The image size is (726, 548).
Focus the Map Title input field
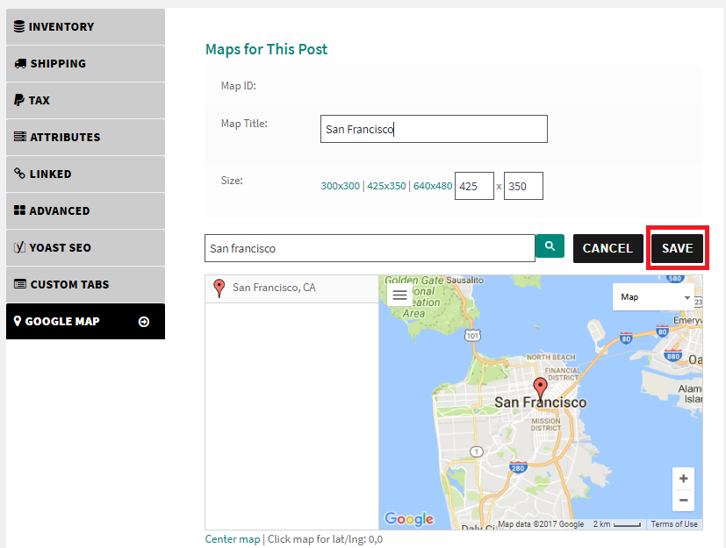coord(434,129)
